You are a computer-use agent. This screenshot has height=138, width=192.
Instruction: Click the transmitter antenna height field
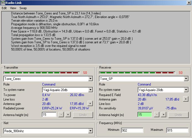[49, 115]
